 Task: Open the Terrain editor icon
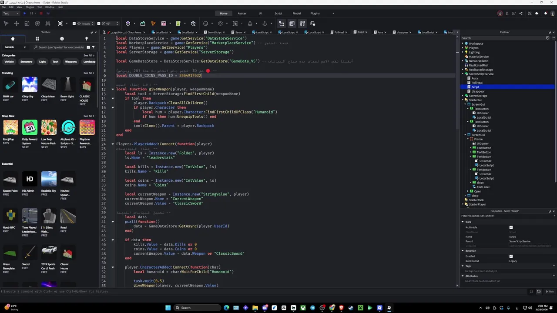pos(143,23)
